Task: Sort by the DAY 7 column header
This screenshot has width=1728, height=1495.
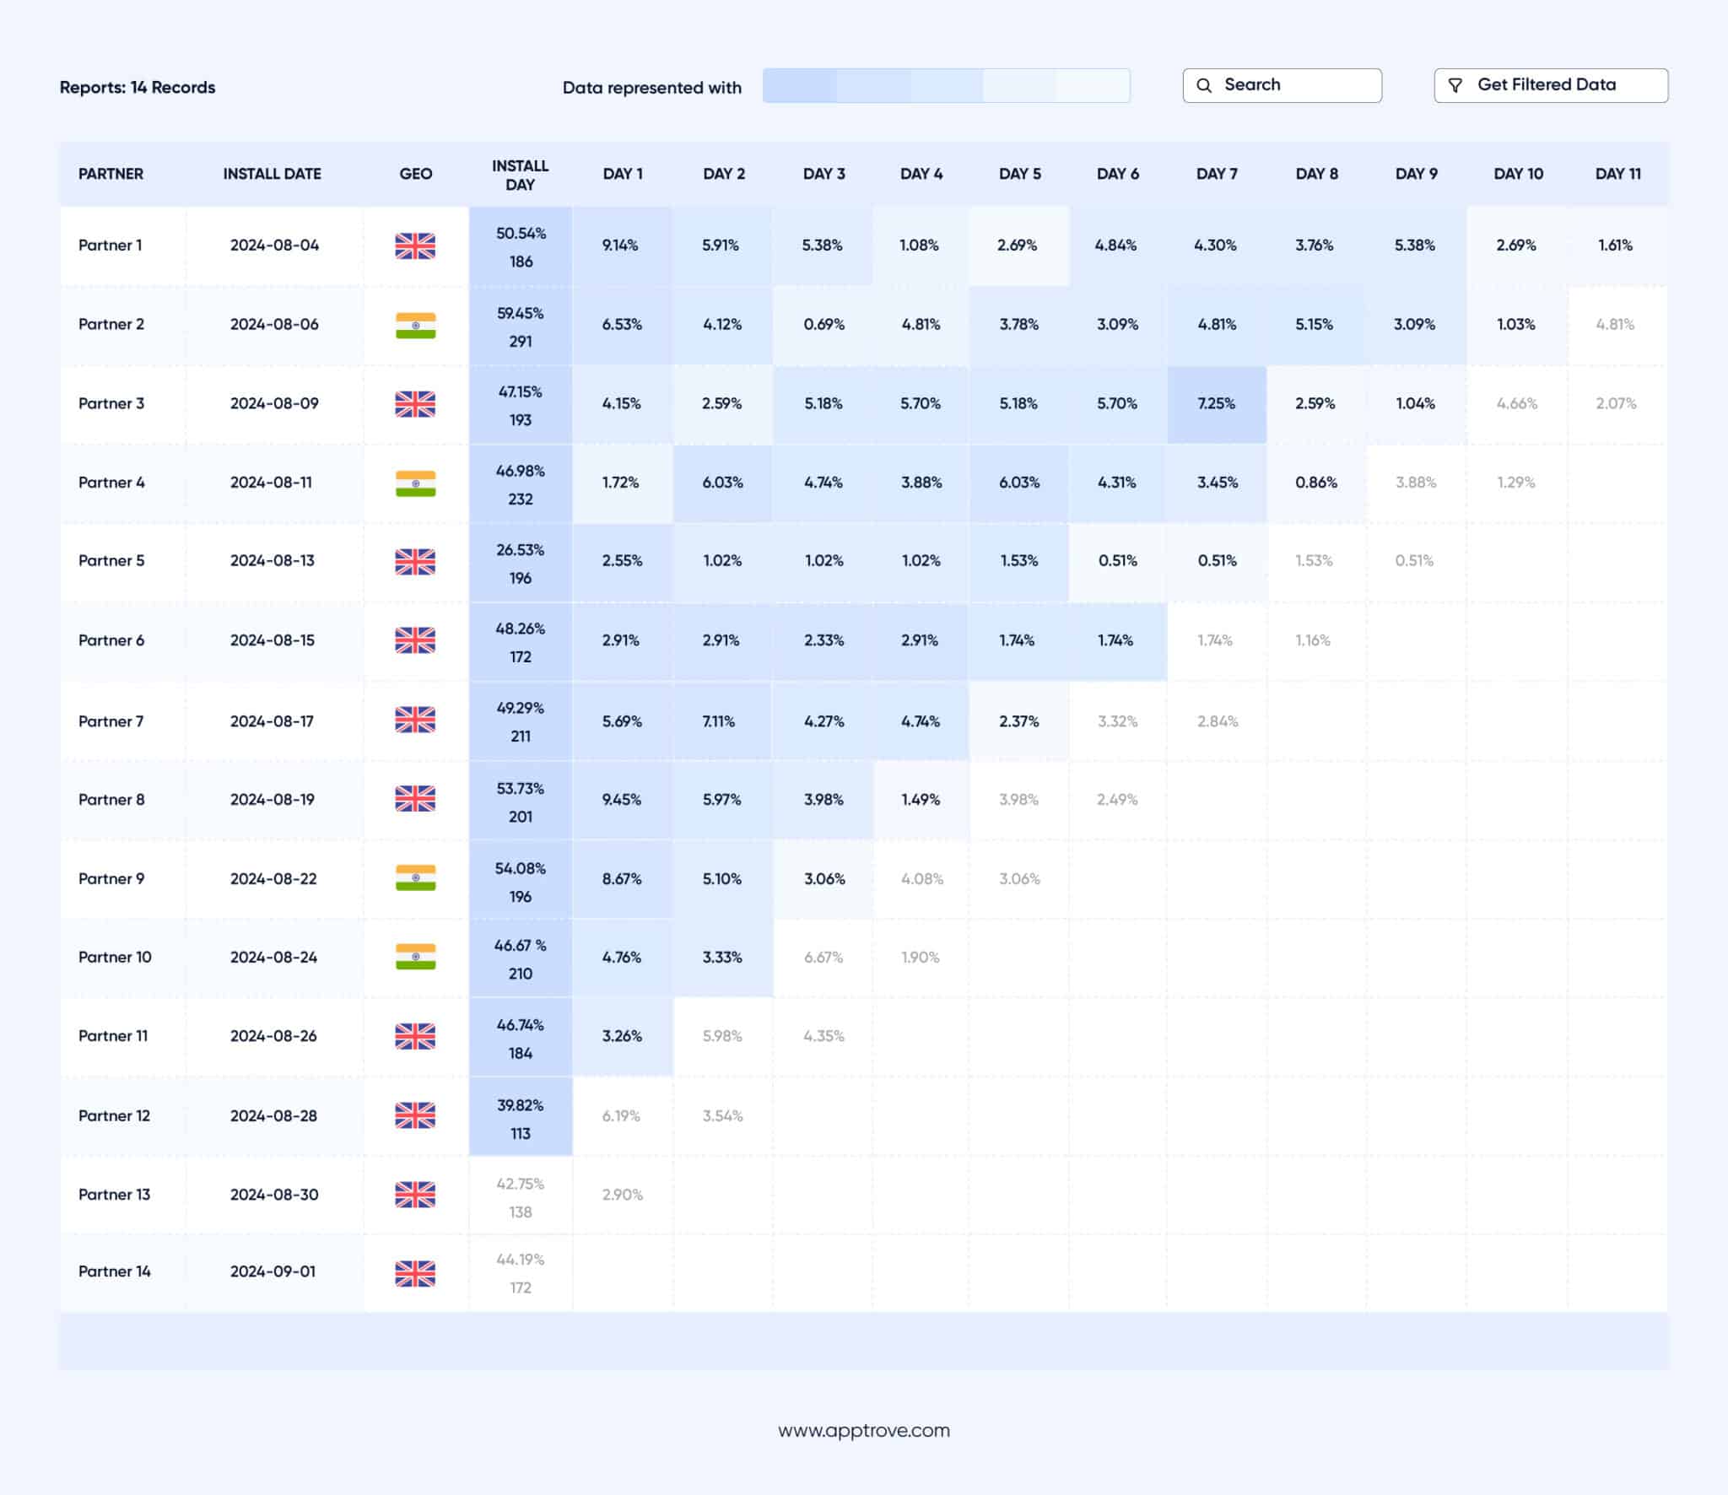Action: point(1216,174)
